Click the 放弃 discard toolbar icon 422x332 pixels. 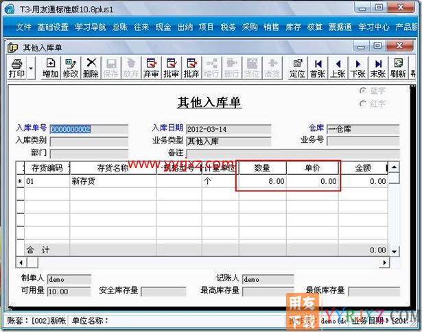click(131, 68)
